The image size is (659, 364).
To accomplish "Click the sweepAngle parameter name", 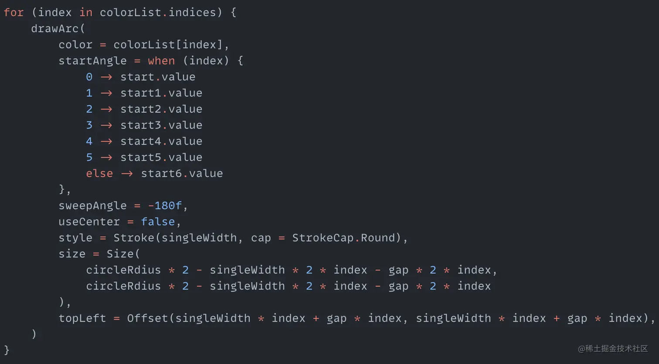I will [x=92, y=206].
